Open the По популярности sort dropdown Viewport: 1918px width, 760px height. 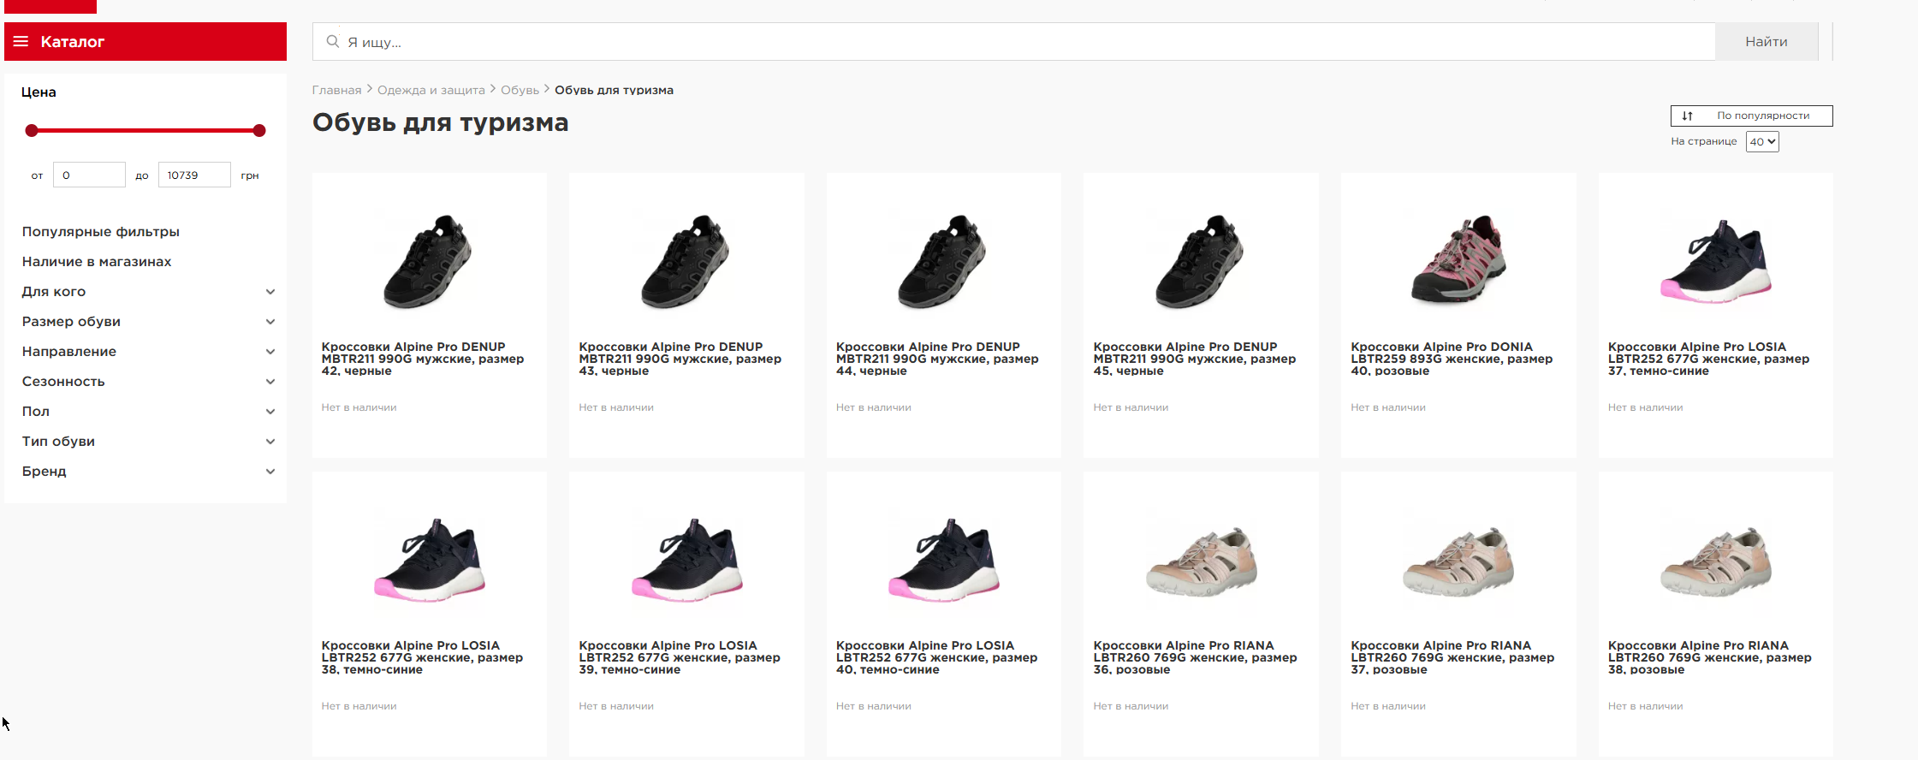pyautogui.click(x=1751, y=116)
